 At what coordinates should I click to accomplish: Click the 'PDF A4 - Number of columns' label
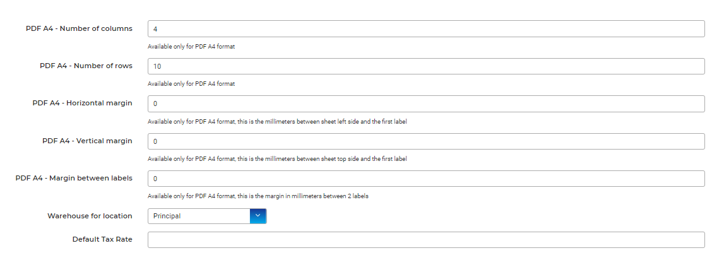point(79,28)
